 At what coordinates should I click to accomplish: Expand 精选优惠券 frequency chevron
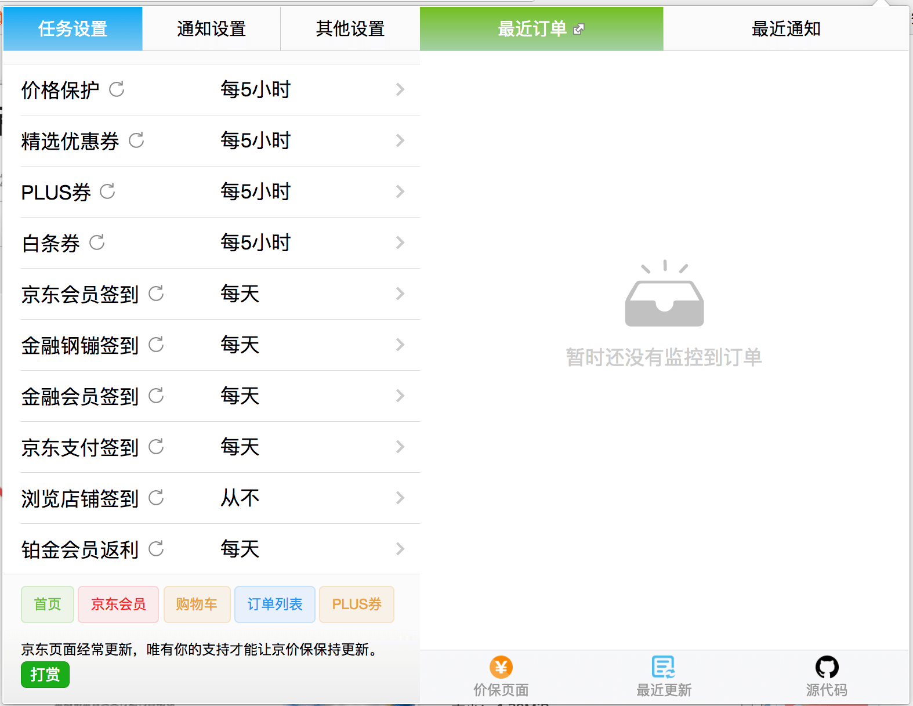(400, 140)
